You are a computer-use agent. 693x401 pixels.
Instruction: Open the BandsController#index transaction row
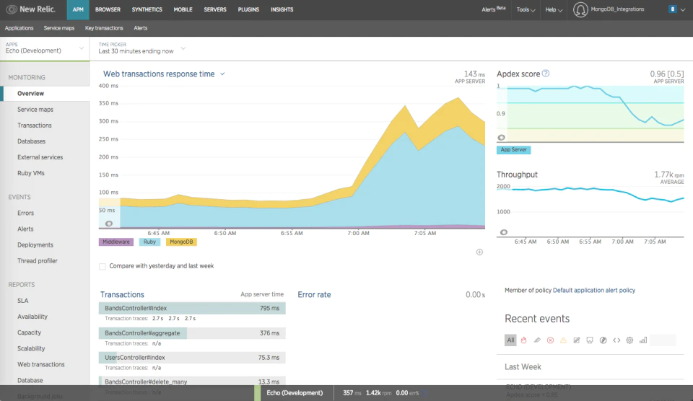click(192, 308)
